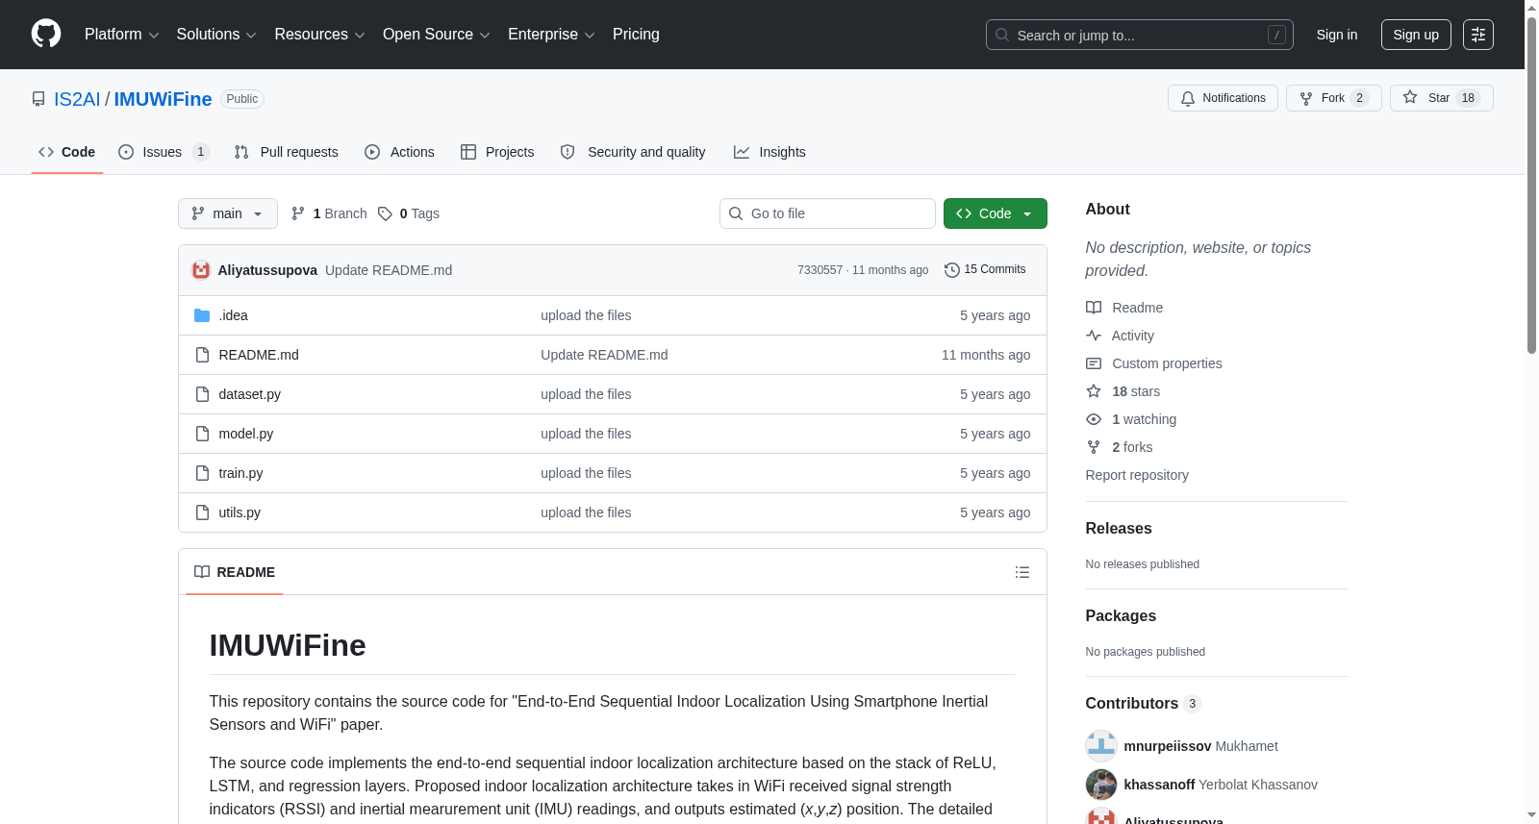This screenshot has height=824, width=1539.
Task: Star the IMUWiFine repository
Action: coord(1441,98)
